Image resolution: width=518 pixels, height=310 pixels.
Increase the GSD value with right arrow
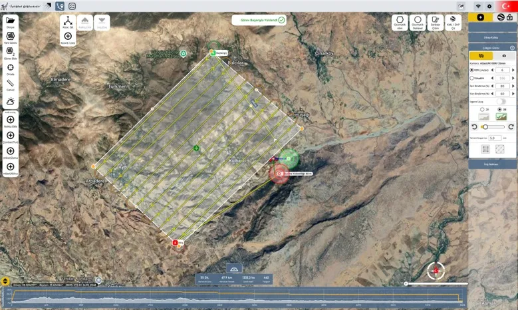(513, 70)
